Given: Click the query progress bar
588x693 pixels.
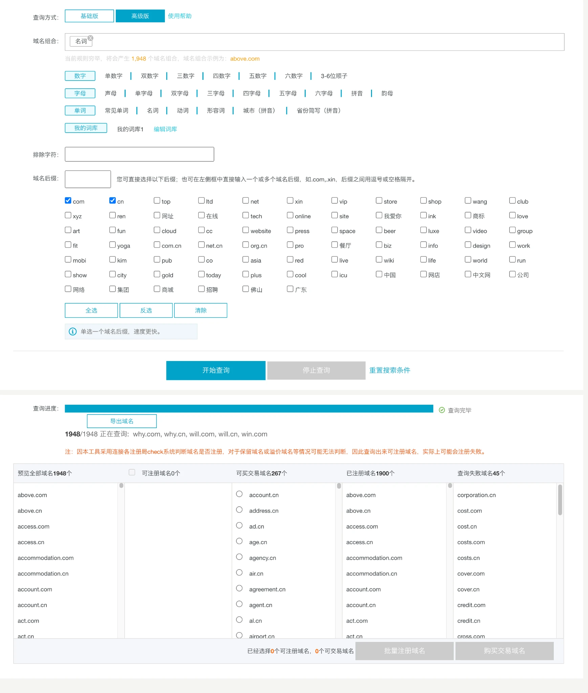Looking at the screenshot, I should coord(249,409).
